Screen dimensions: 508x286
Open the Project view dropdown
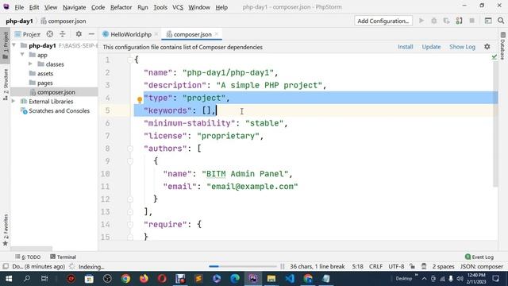pos(28,34)
